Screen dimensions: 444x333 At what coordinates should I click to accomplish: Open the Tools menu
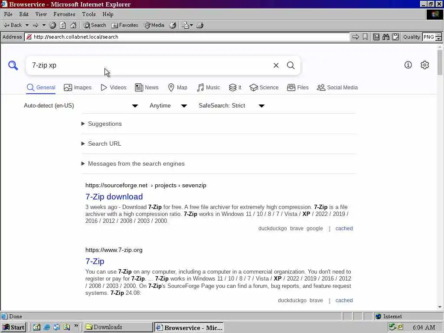point(89,14)
